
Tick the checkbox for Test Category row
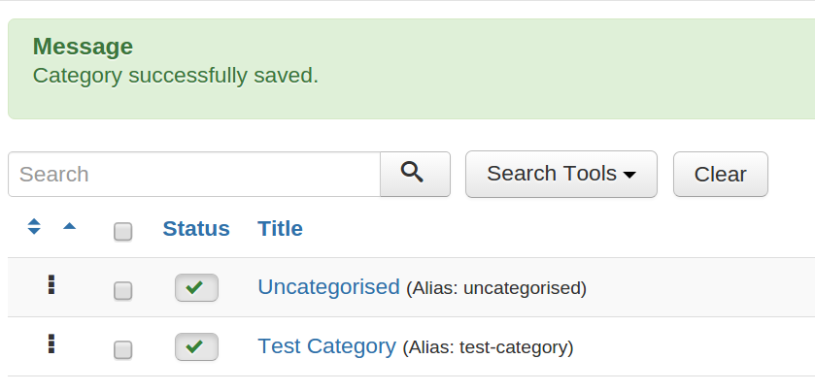[123, 349]
